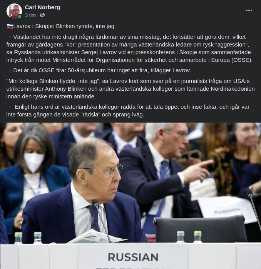The image size is (261, 269).
Task: Click the Romania nameplate in the background
Action: pos(227,210)
